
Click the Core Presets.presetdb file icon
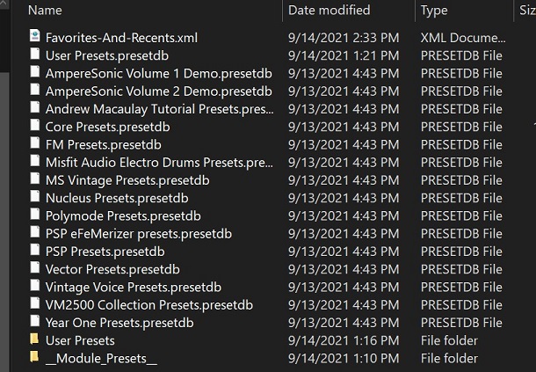point(35,125)
